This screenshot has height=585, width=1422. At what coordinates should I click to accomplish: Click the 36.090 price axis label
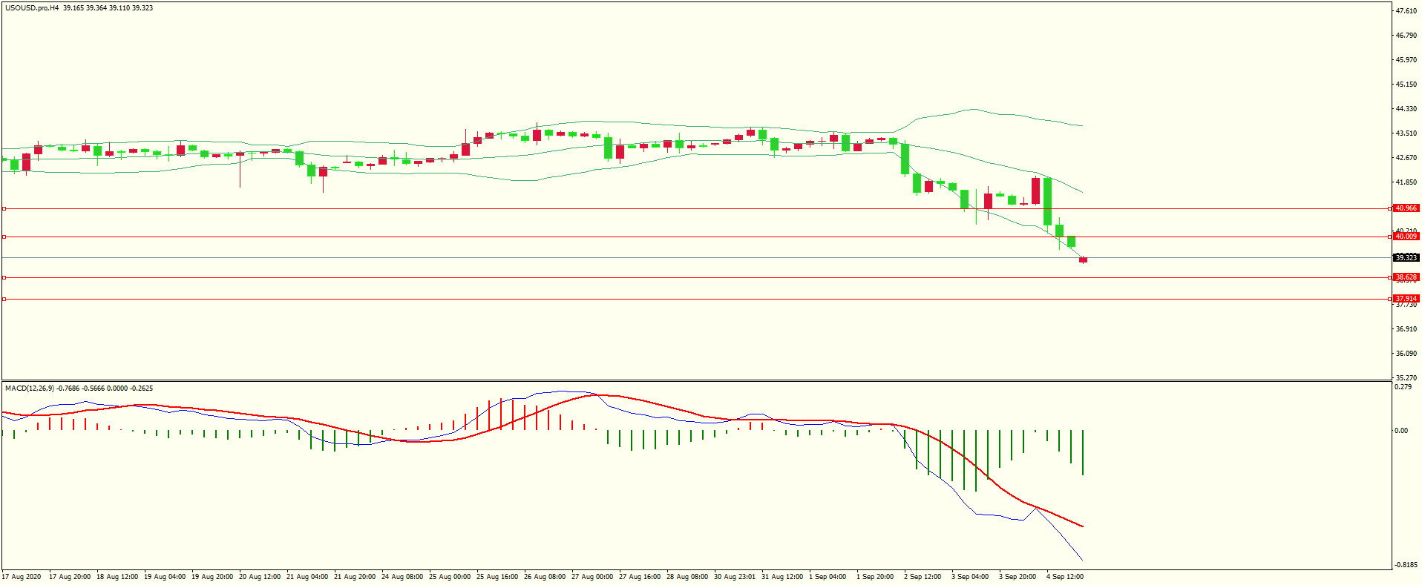(1406, 354)
